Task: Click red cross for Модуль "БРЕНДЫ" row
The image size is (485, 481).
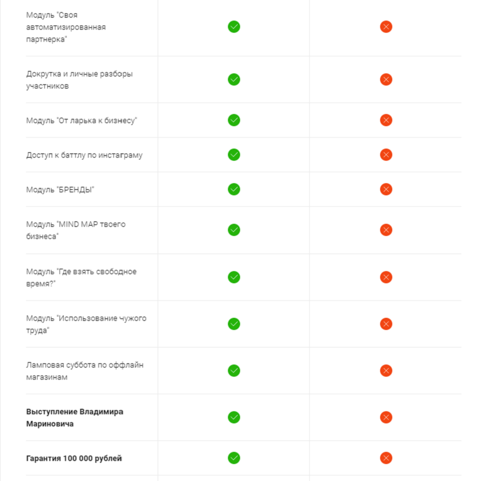Action: (386, 189)
